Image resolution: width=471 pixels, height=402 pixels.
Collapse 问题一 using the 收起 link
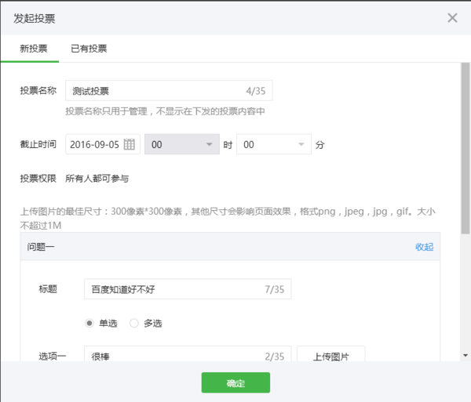coord(424,247)
